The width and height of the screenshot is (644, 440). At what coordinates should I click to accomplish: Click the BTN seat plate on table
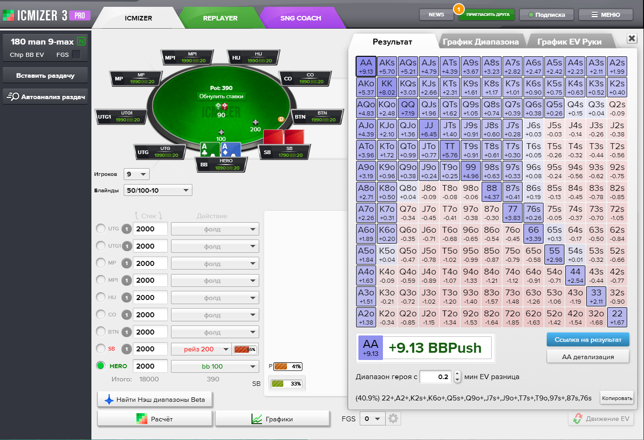317,116
